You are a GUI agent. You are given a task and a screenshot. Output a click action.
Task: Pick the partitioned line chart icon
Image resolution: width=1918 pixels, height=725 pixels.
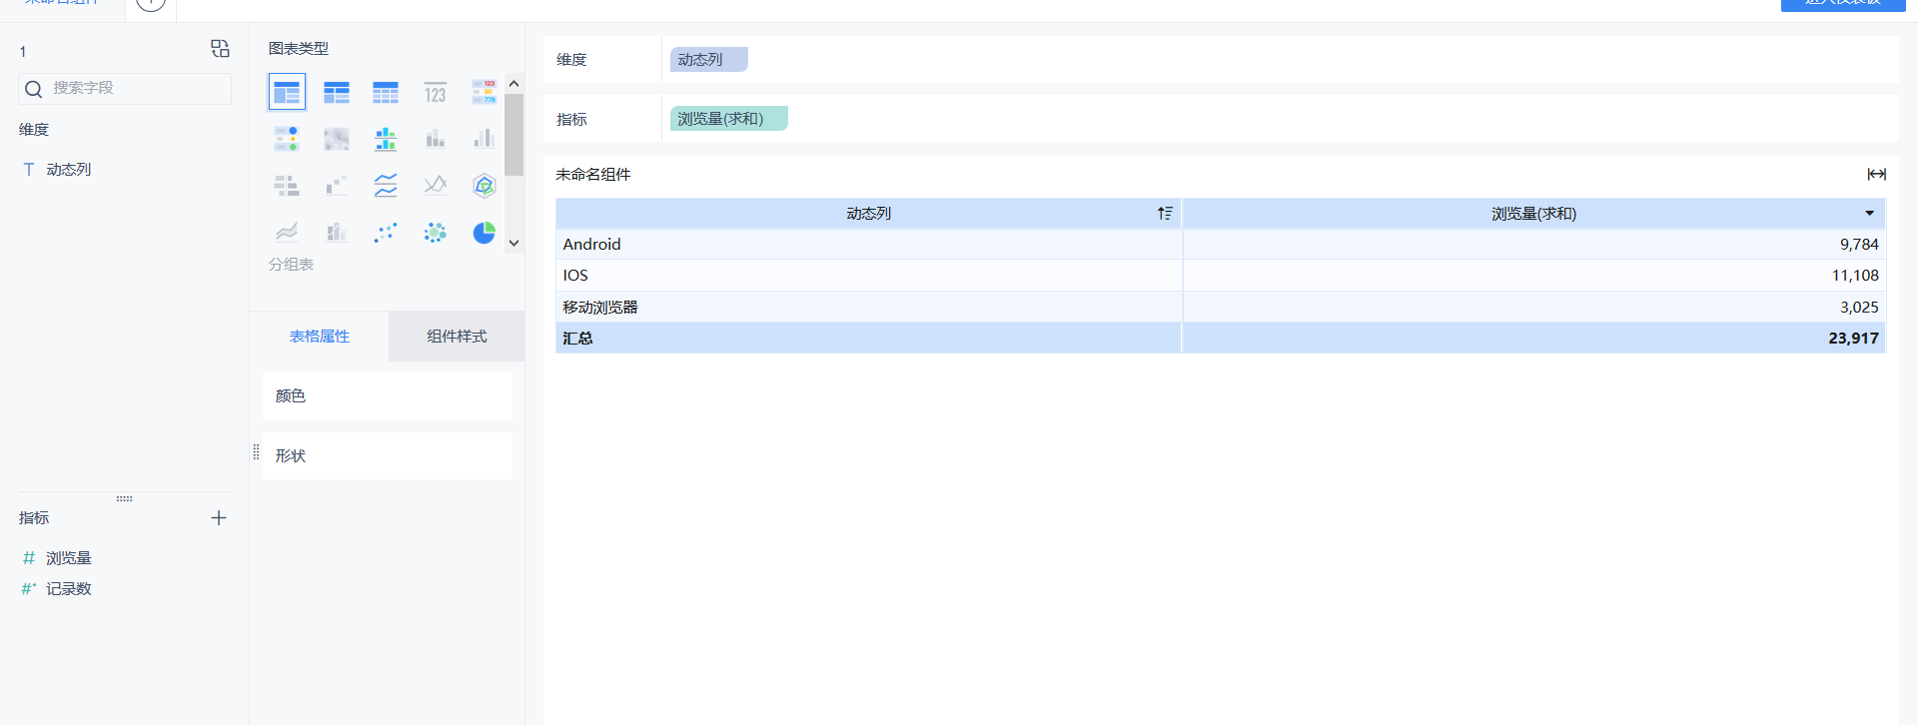[386, 186]
